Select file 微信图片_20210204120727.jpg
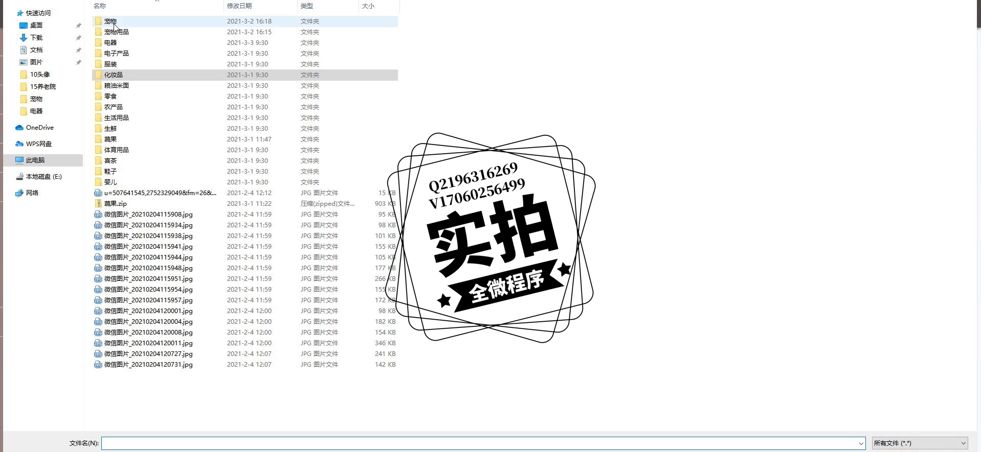Screen dimensions: 981x452 (x=245, y=354)
